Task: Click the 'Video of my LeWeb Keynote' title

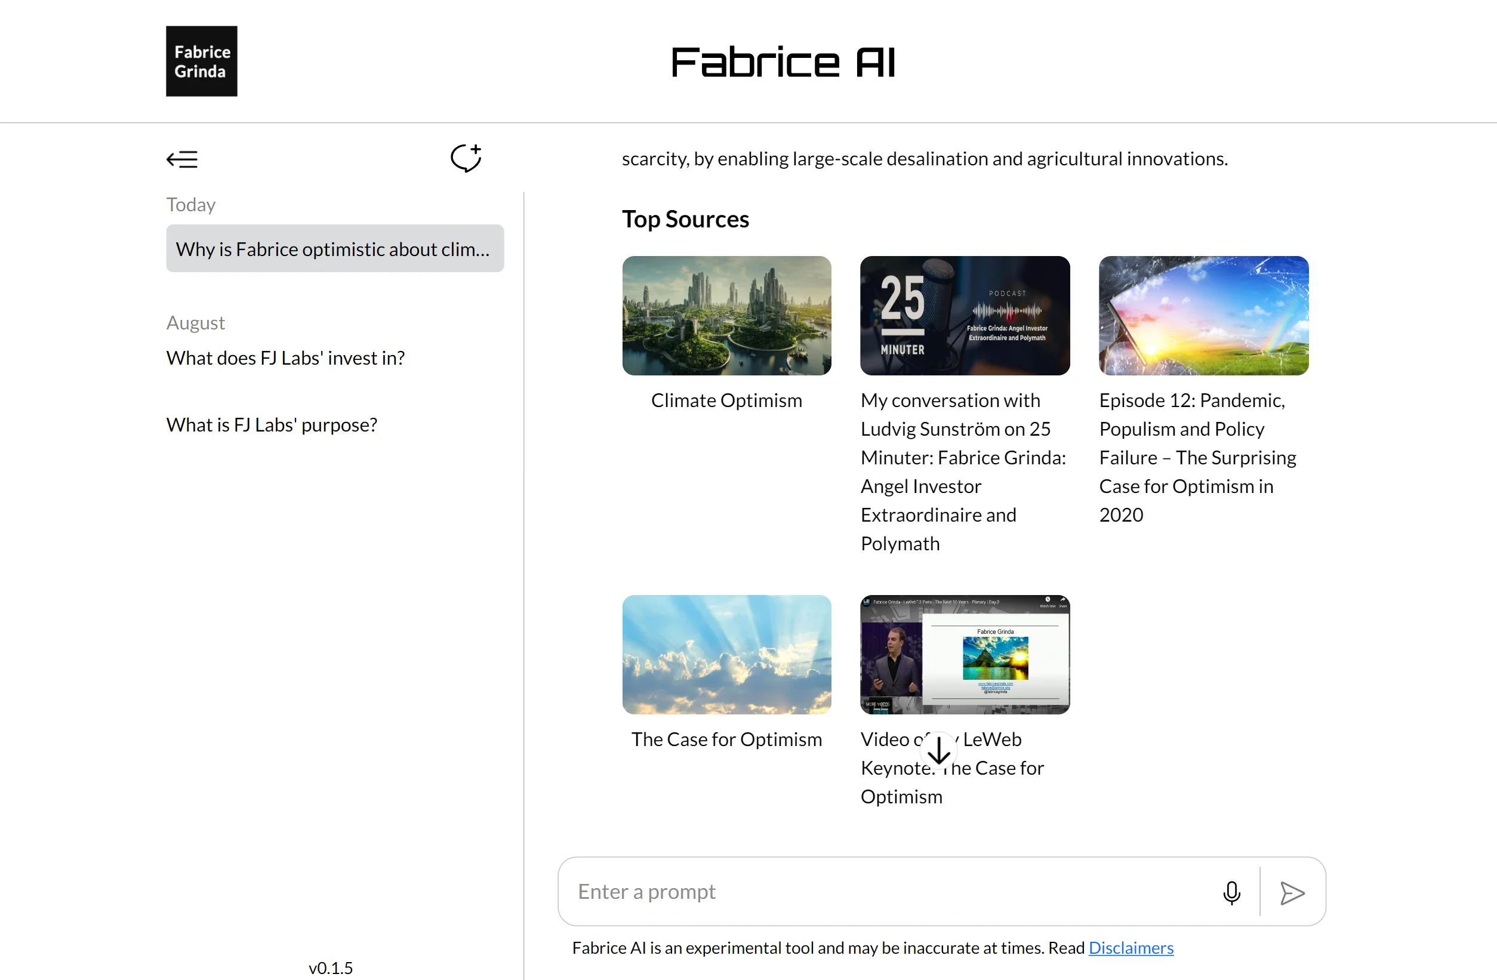Action: (952, 768)
